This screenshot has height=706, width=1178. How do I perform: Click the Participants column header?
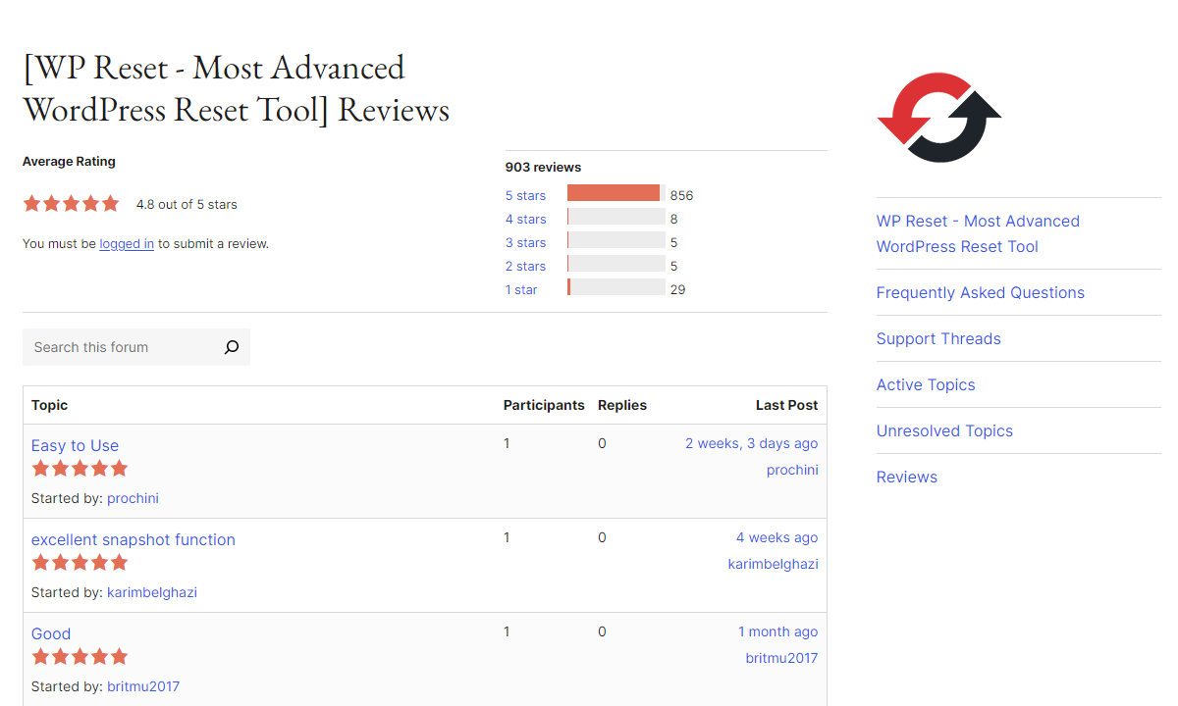(544, 405)
